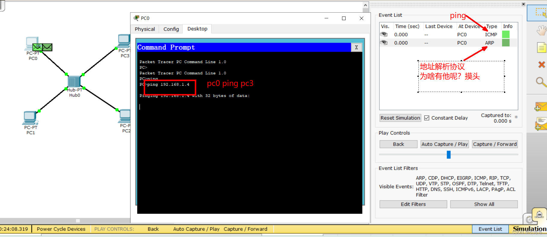Image resolution: width=547 pixels, height=237 pixels.
Task: Switch to Realtime mode clock icon
Action: pyautogui.click(x=529, y=219)
